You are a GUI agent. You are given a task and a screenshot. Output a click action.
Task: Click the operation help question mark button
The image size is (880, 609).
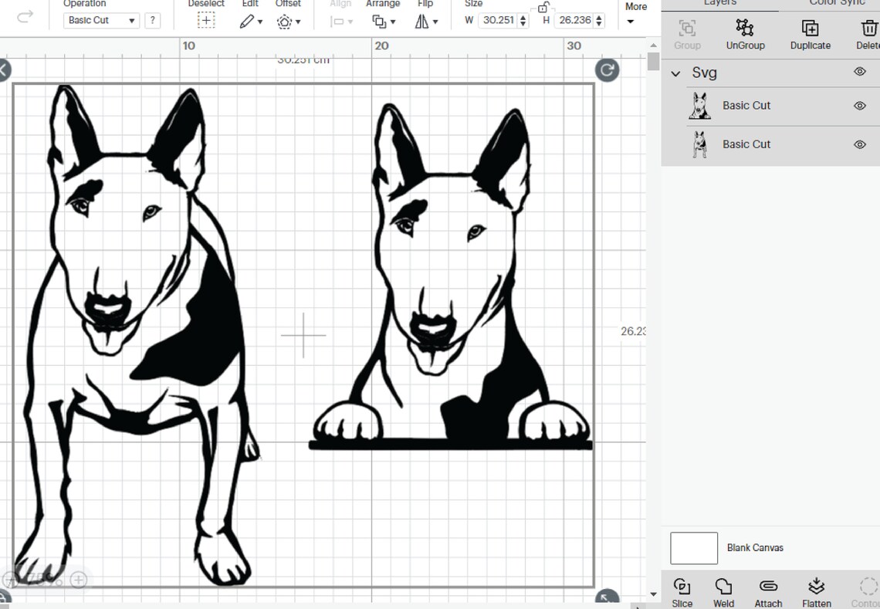pyautogui.click(x=152, y=20)
